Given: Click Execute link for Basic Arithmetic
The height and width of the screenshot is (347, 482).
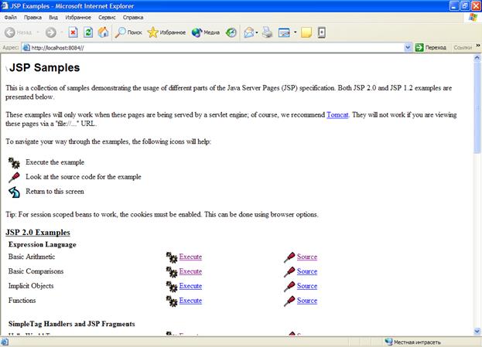Looking at the screenshot, I should click(x=190, y=257).
